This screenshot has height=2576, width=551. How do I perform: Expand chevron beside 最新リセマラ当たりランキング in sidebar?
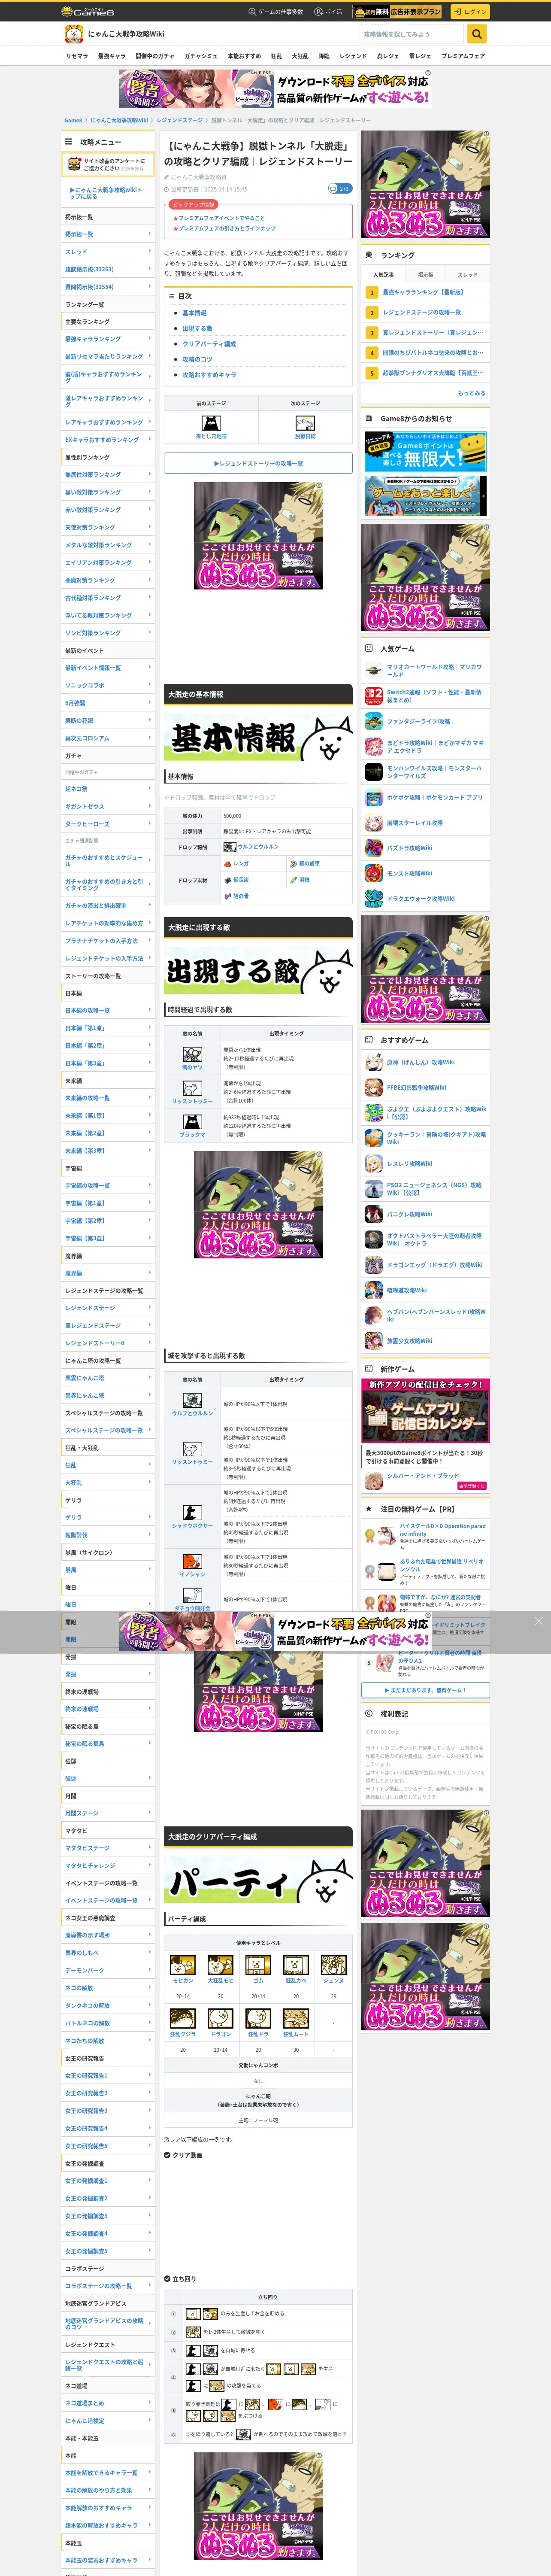(x=150, y=356)
